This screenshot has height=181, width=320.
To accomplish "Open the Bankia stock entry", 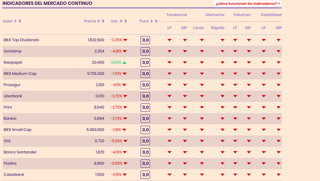I will [x=10, y=119].
